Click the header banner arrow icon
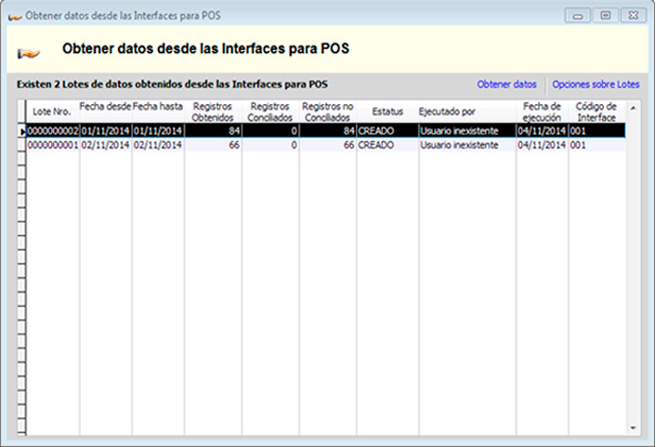 [x=30, y=50]
